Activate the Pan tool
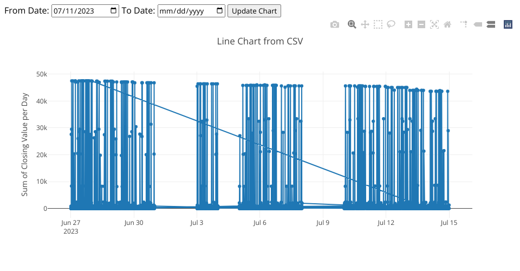Screen dimensions: 520x271 [x=365, y=24]
